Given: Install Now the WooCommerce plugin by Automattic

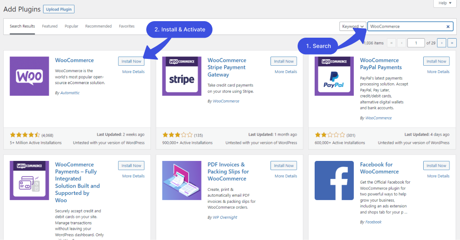Looking at the screenshot, I should tap(131, 61).
